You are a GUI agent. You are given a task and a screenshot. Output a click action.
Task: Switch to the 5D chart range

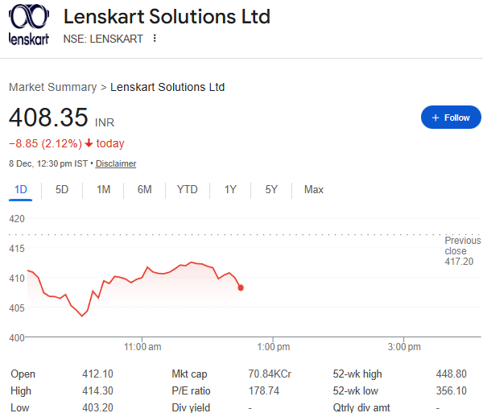[x=62, y=190]
